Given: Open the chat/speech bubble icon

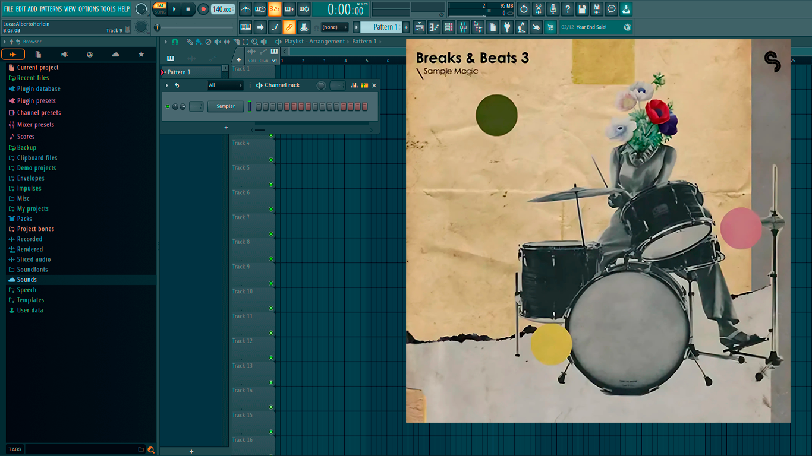Looking at the screenshot, I should click(611, 9).
